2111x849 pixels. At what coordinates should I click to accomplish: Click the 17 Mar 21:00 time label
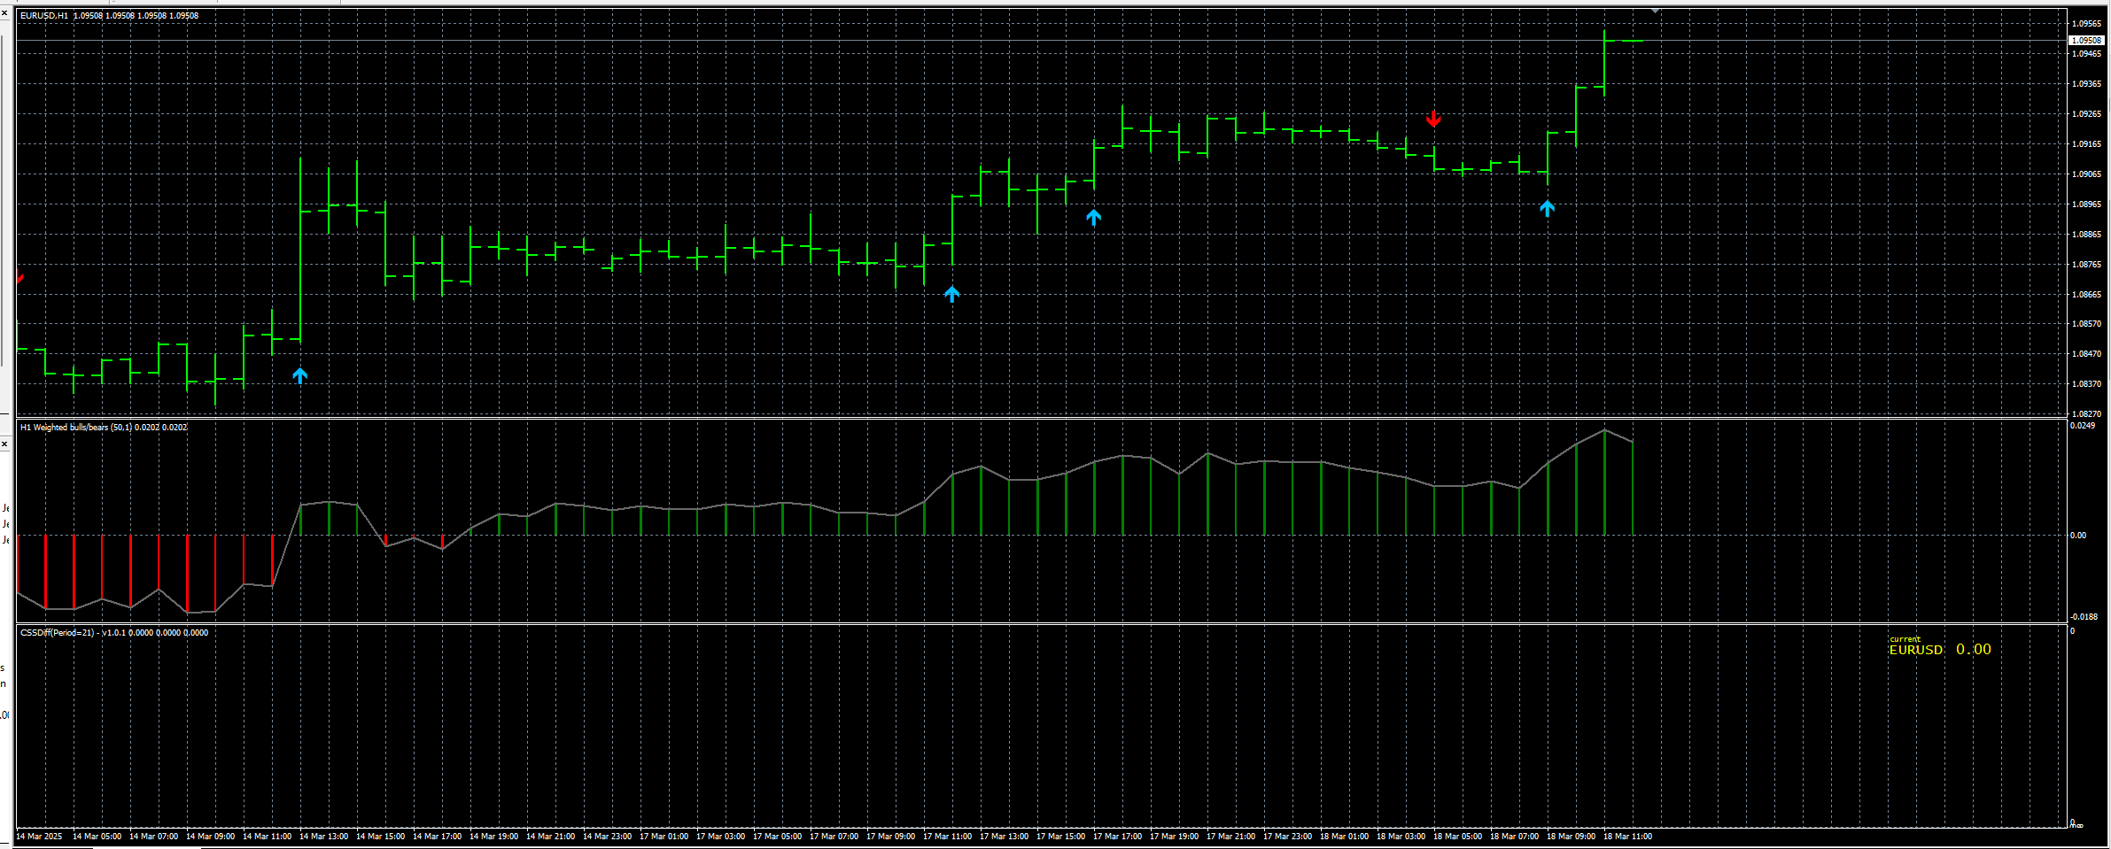pyautogui.click(x=1230, y=837)
